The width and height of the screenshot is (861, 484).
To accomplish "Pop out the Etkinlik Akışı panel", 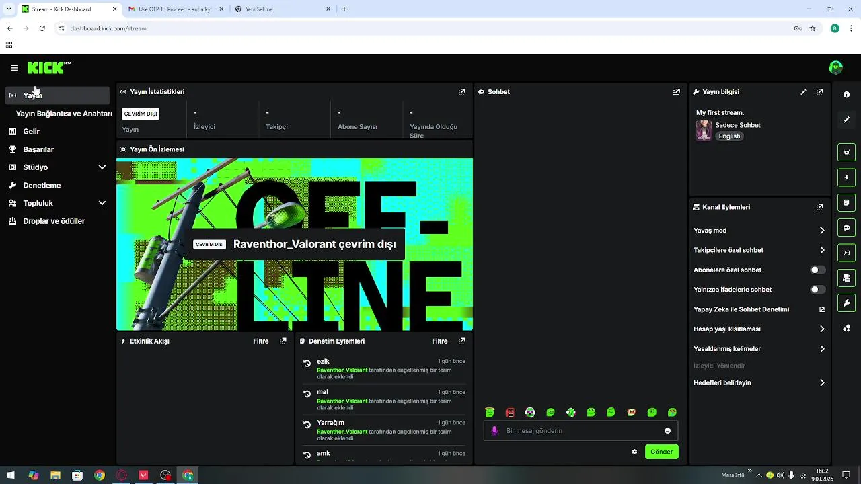I will (283, 341).
